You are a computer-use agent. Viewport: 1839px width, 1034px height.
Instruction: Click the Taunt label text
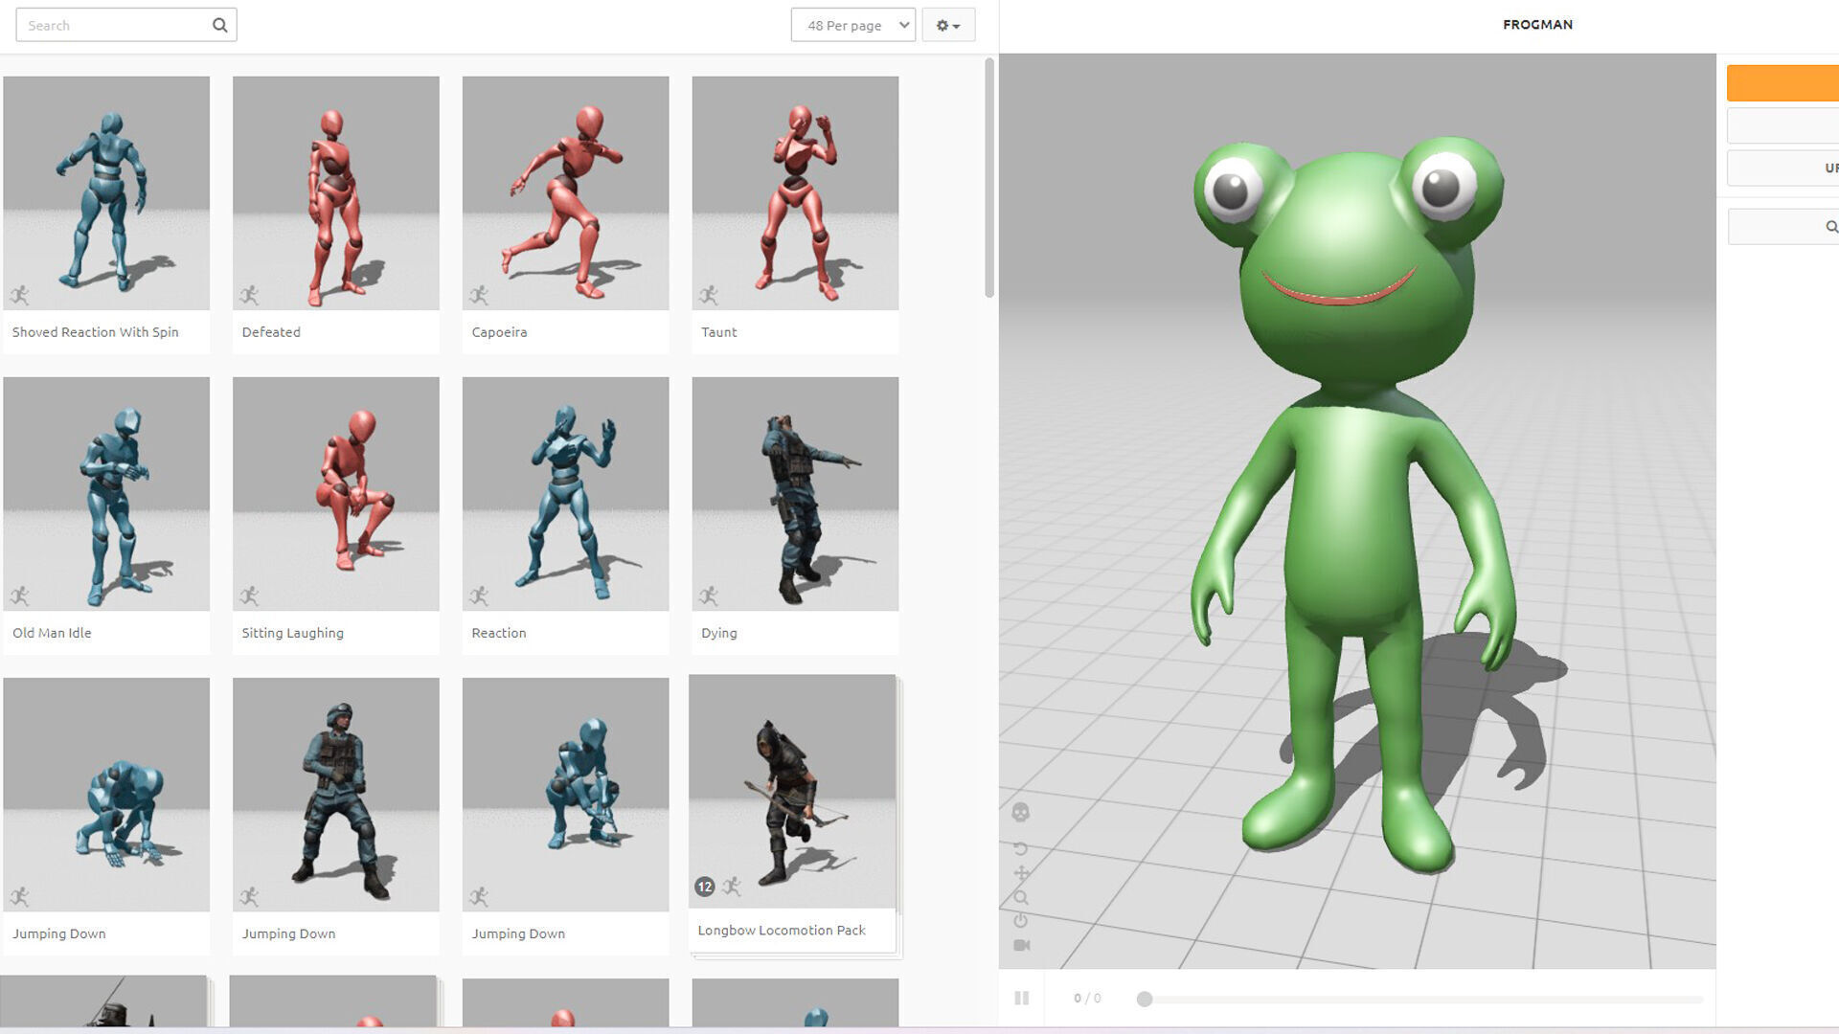[719, 332]
